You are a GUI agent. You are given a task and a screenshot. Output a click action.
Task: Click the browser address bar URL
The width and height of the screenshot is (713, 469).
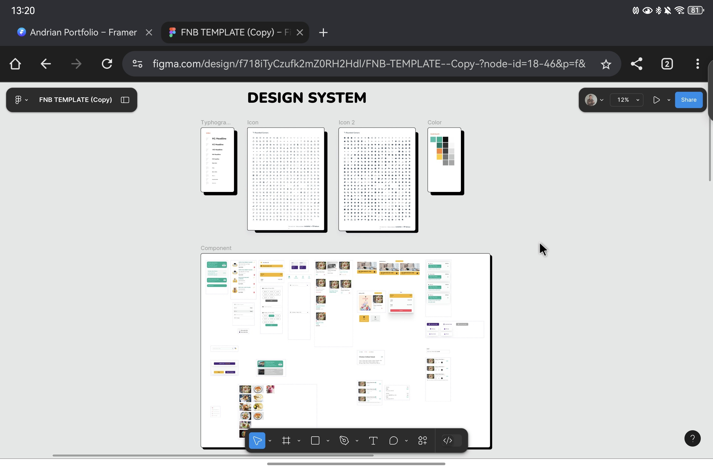(x=368, y=64)
